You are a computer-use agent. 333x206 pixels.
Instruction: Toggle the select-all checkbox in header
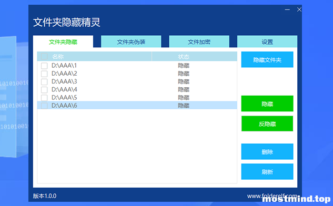click(x=44, y=56)
